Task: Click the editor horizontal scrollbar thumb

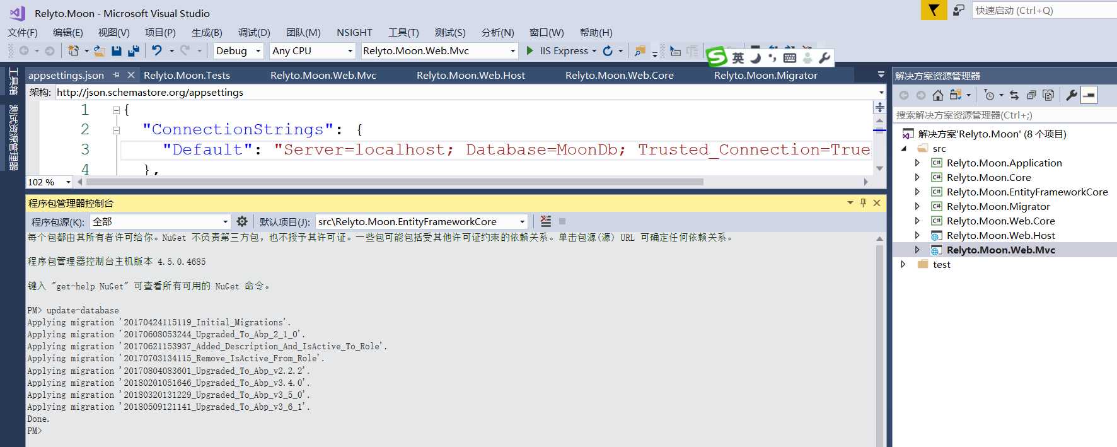Action: pyautogui.click(x=395, y=182)
